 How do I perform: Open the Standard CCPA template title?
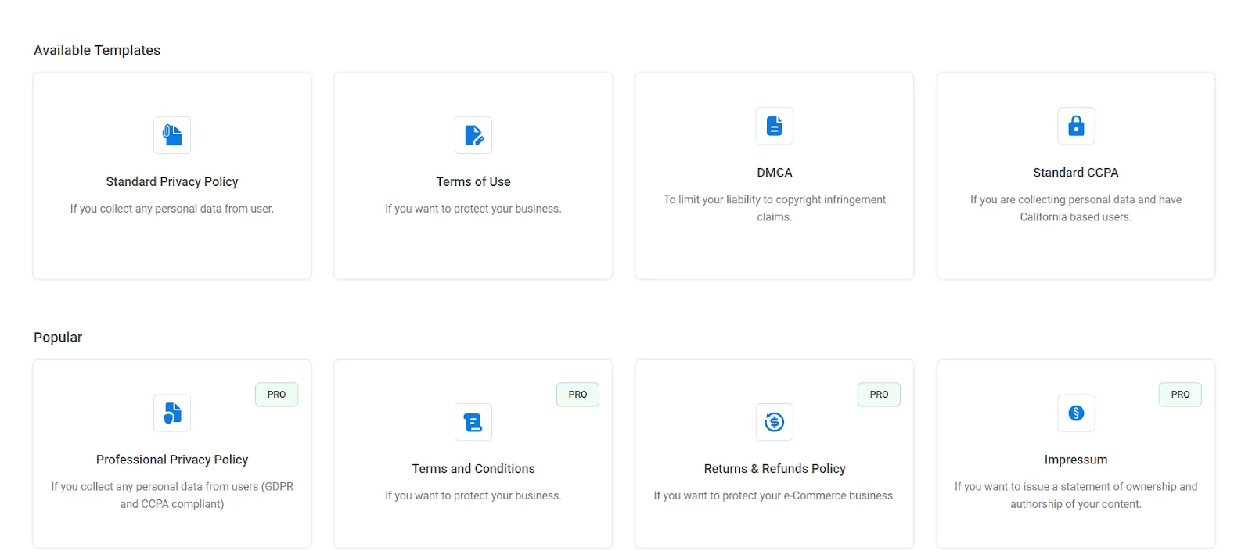coord(1076,172)
